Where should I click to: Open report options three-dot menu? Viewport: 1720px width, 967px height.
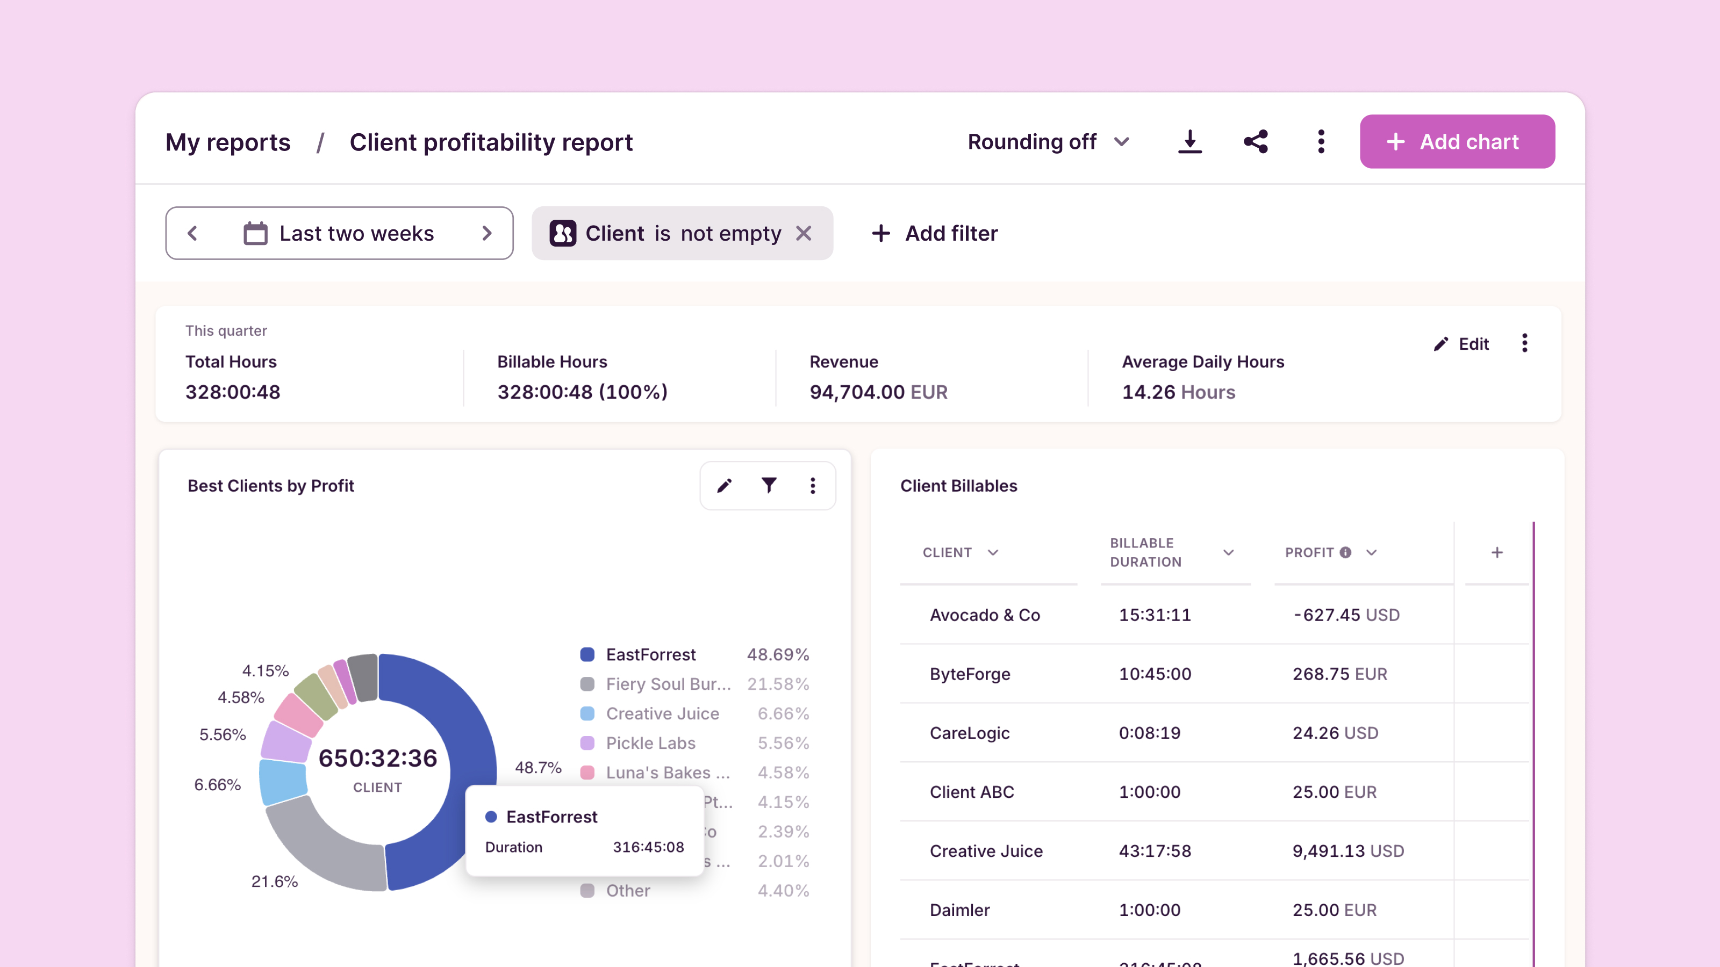1321,141
